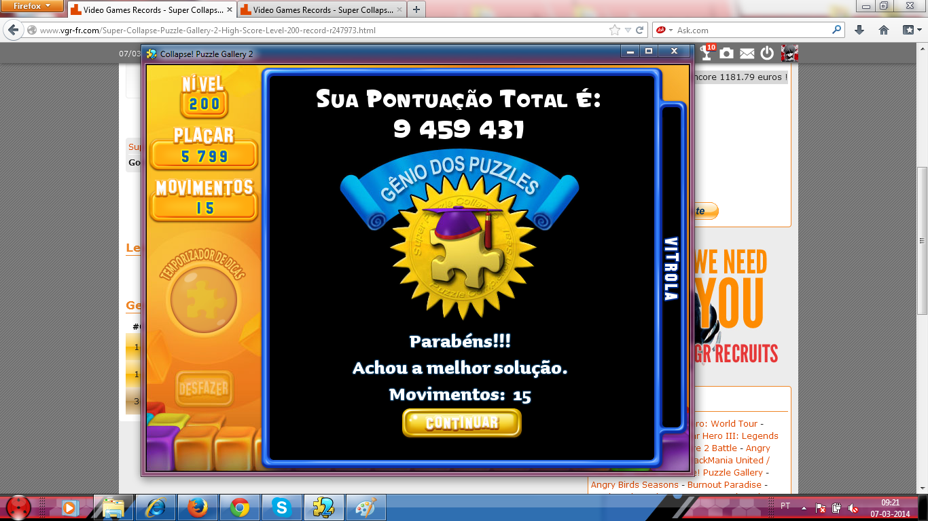Click the Angry Birds Seasons link

pos(635,484)
